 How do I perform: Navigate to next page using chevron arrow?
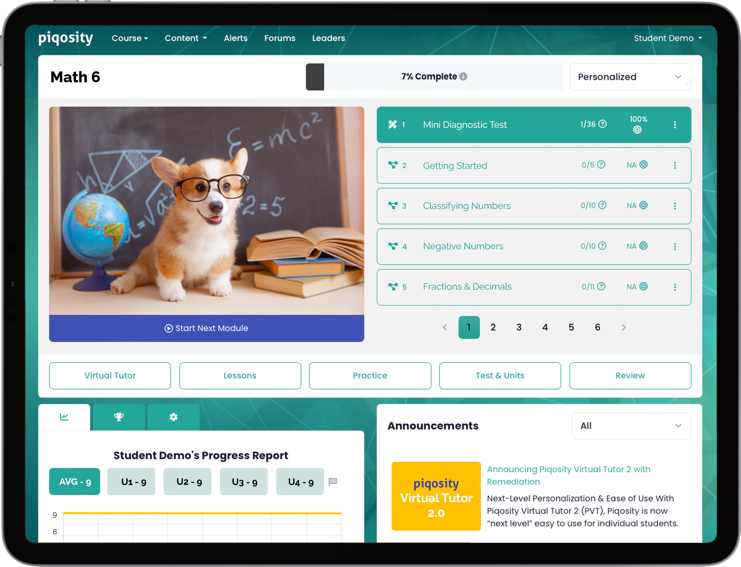click(623, 327)
